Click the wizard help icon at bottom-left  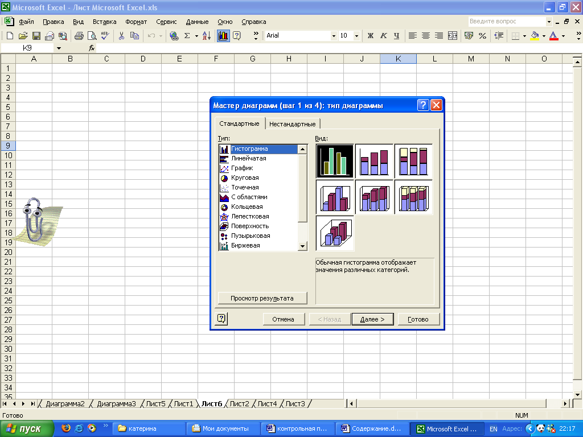[x=221, y=319]
